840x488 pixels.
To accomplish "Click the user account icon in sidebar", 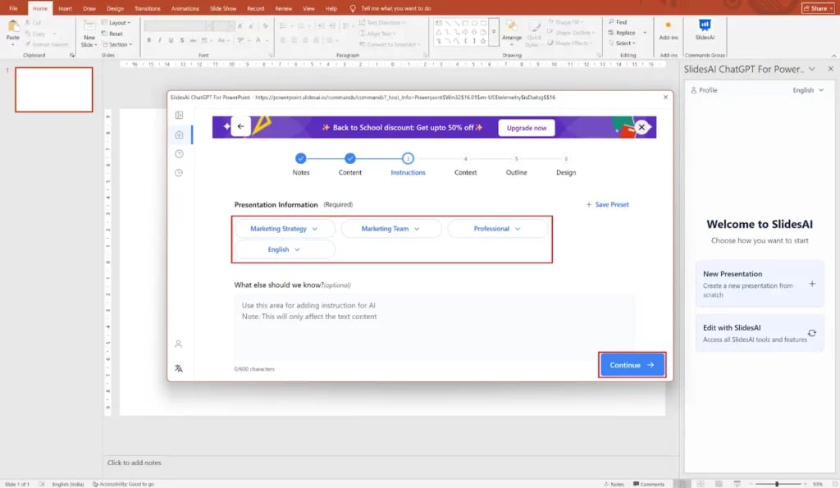I will point(179,344).
